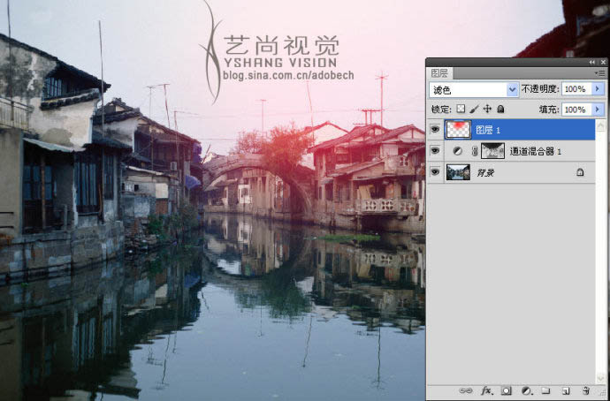Switch to the 图层 tab

pos(439,73)
